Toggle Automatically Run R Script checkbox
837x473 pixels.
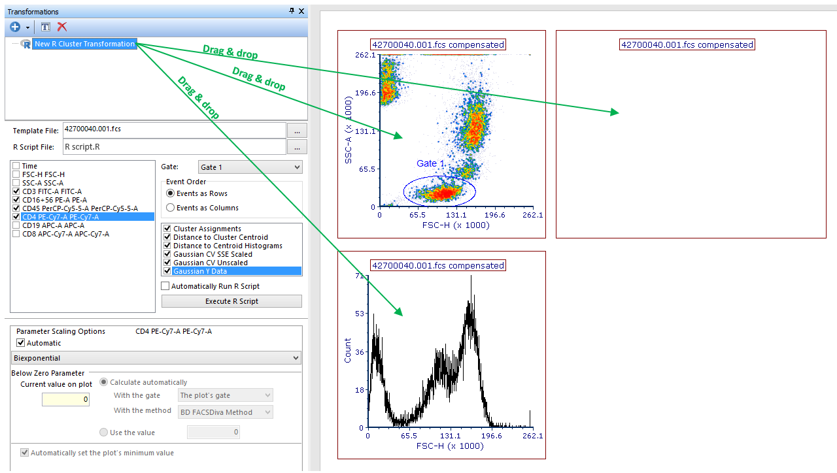pyautogui.click(x=165, y=286)
